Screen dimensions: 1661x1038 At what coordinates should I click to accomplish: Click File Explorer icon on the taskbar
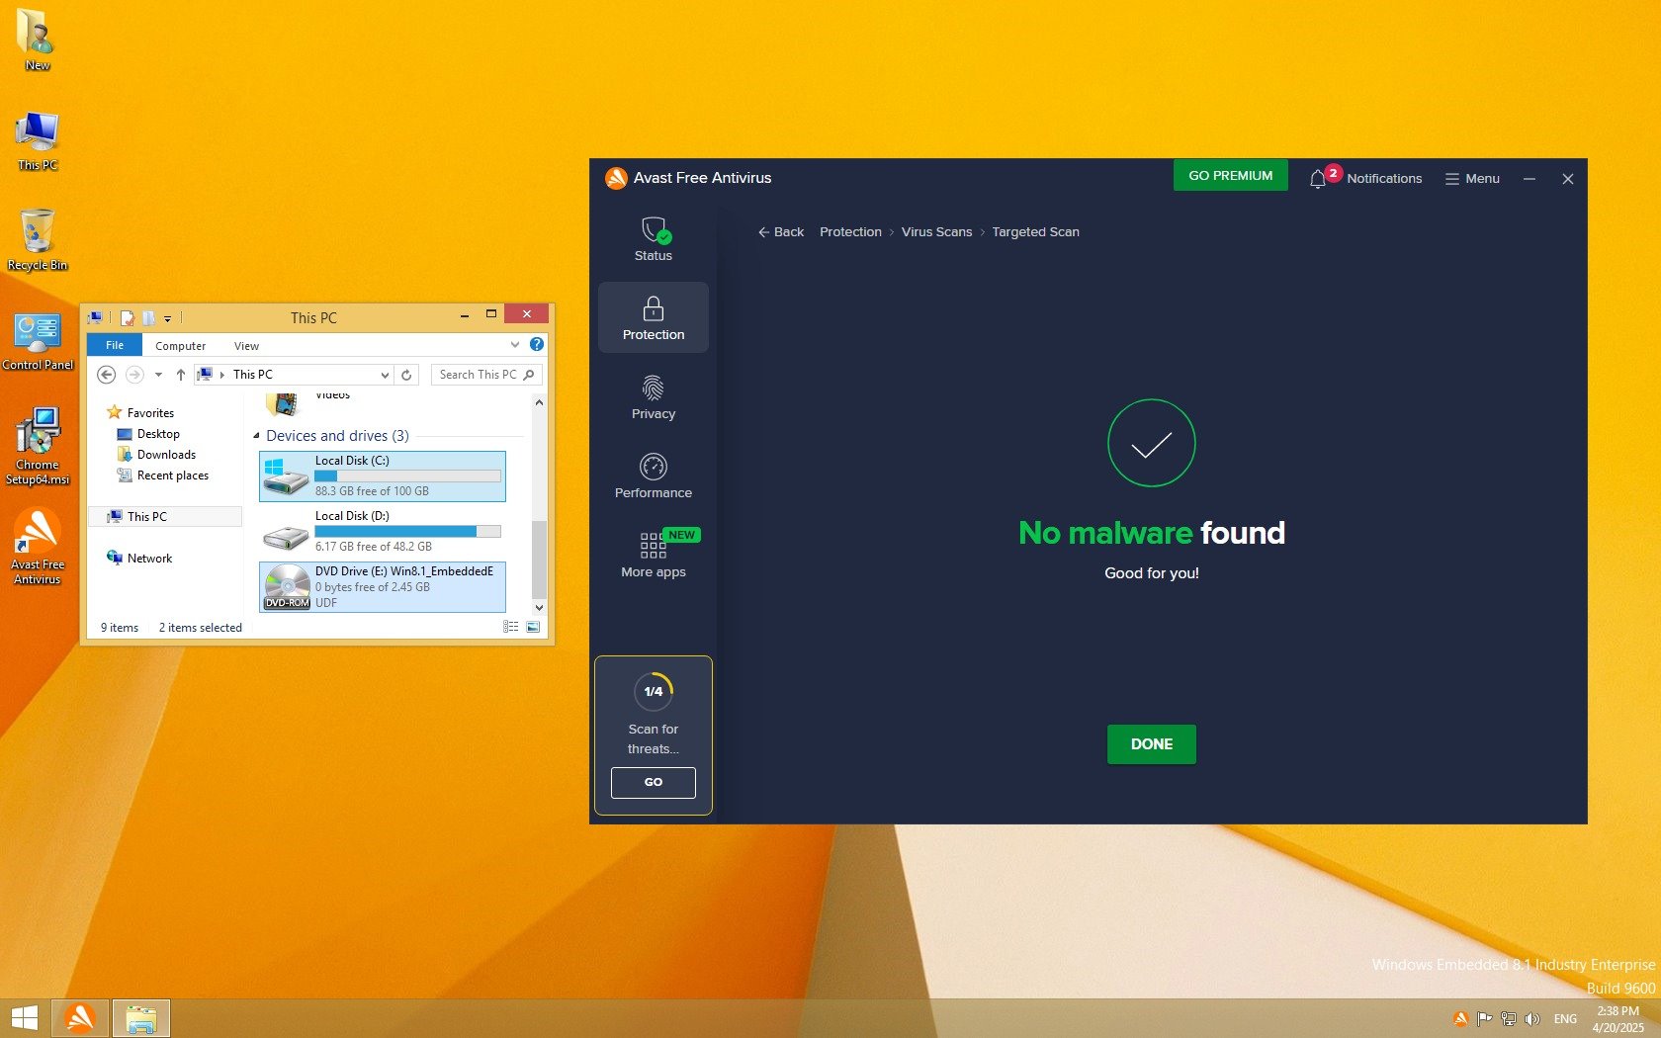tap(141, 1018)
